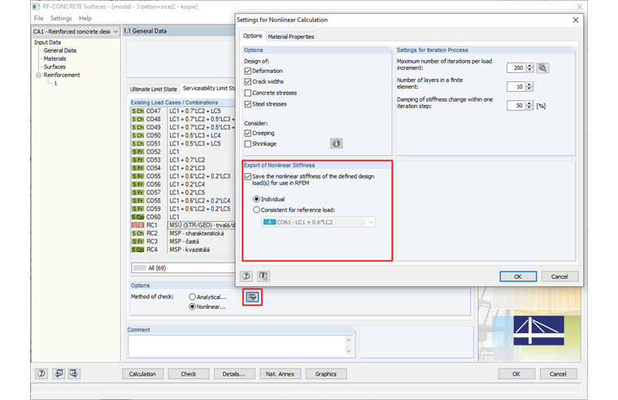This screenshot has width=618, height=400.
Task: Collapse the Reinforcement tree node
Action: [x=38, y=75]
